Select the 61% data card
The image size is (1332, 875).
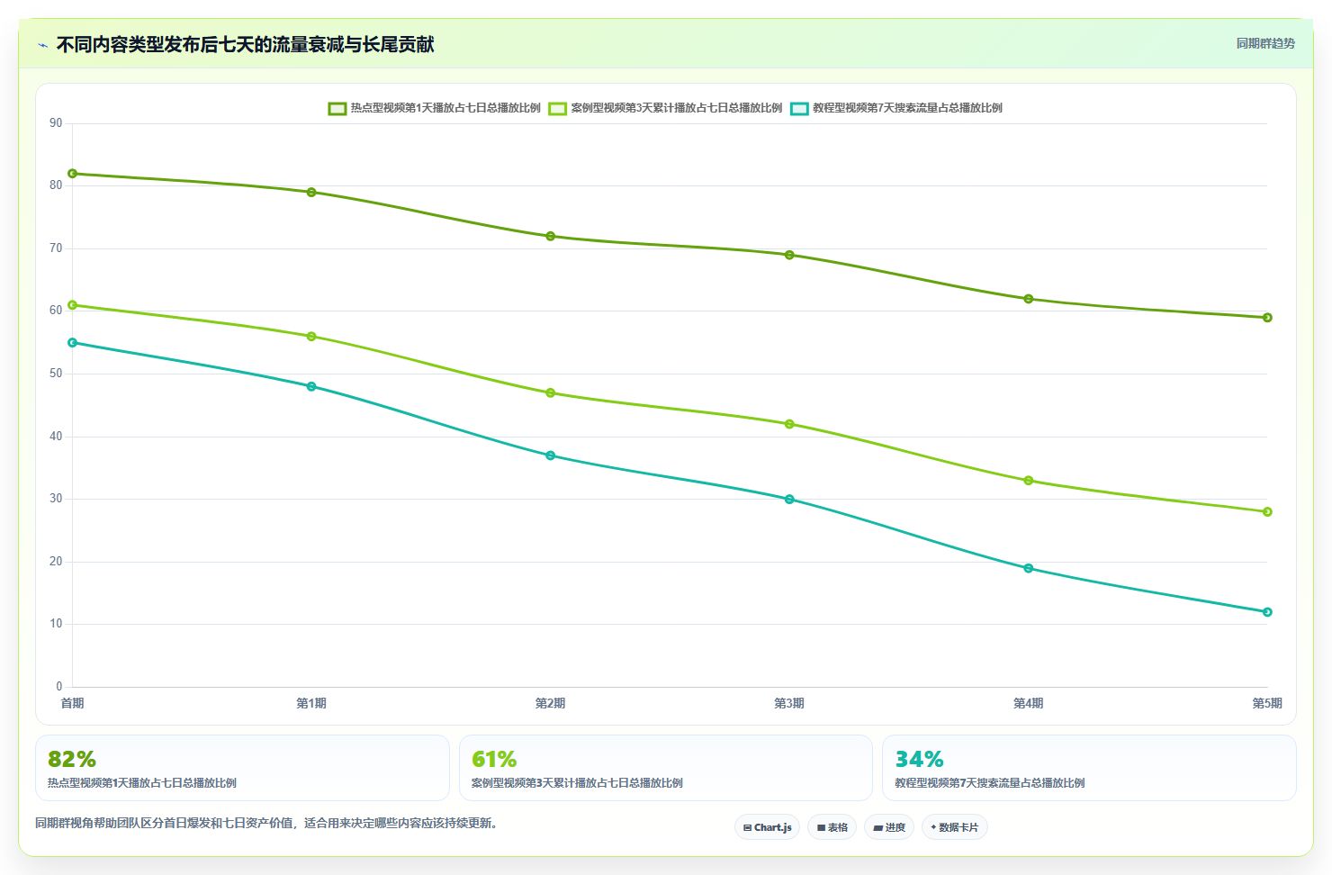[x=666, y=768]
